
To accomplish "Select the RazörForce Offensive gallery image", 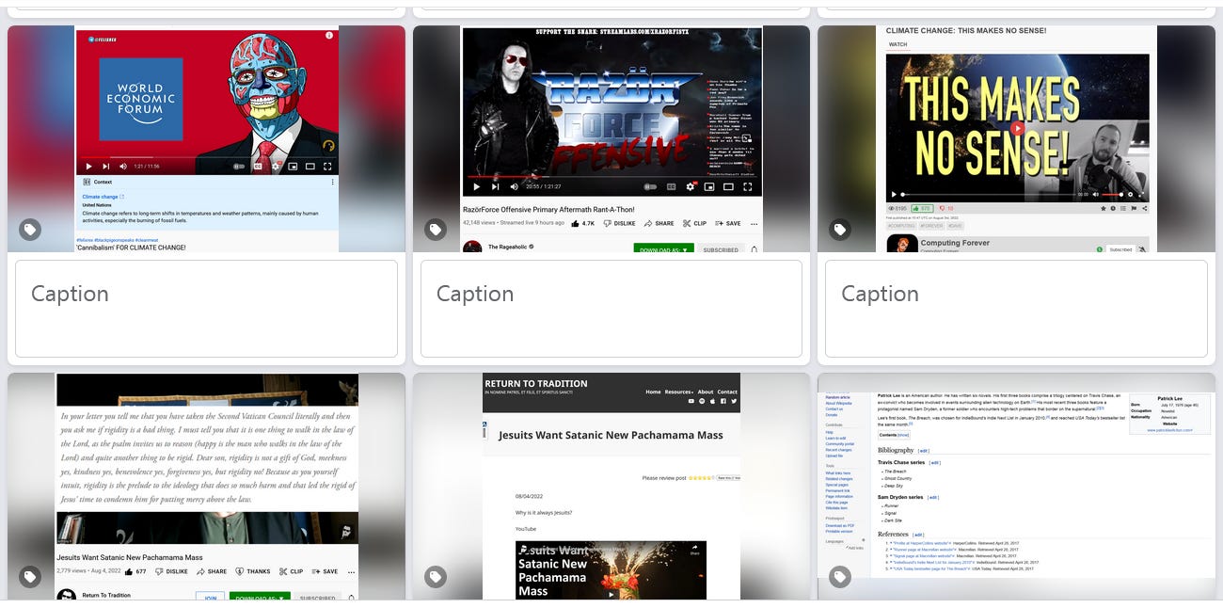I will [611, 138].
